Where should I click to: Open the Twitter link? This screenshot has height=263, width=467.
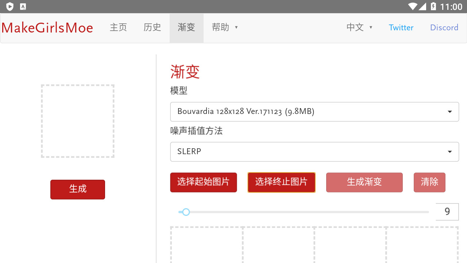click(401, 28)
